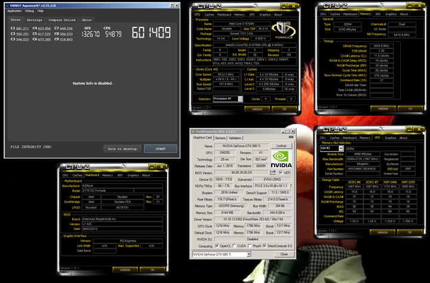Open the About tab in Aquamark
430x283 pixels.
click(87, 20)
